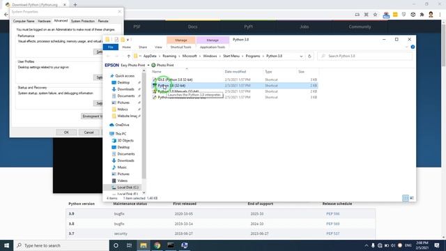Click the Search Python 3.8 box
Image resolution: width=446 pixels, height=251 pixels.
tap(364, 56)
